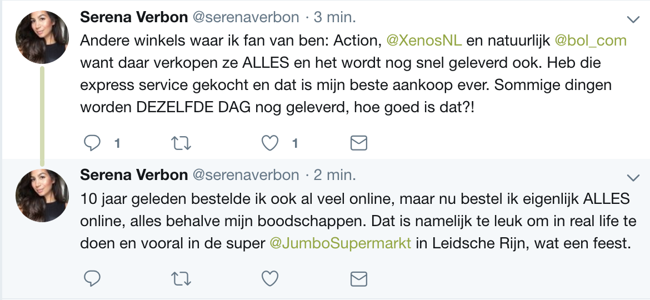Click Serena Verbon name on second tweet
The image size is (650, 300).
[x=134, y=175]
